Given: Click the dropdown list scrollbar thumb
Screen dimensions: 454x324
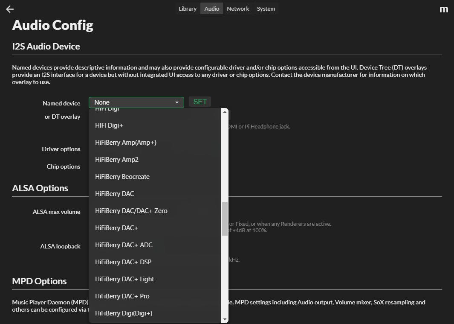Looking at the screenshot, I should pyautogui.click(x=225, y=219).
